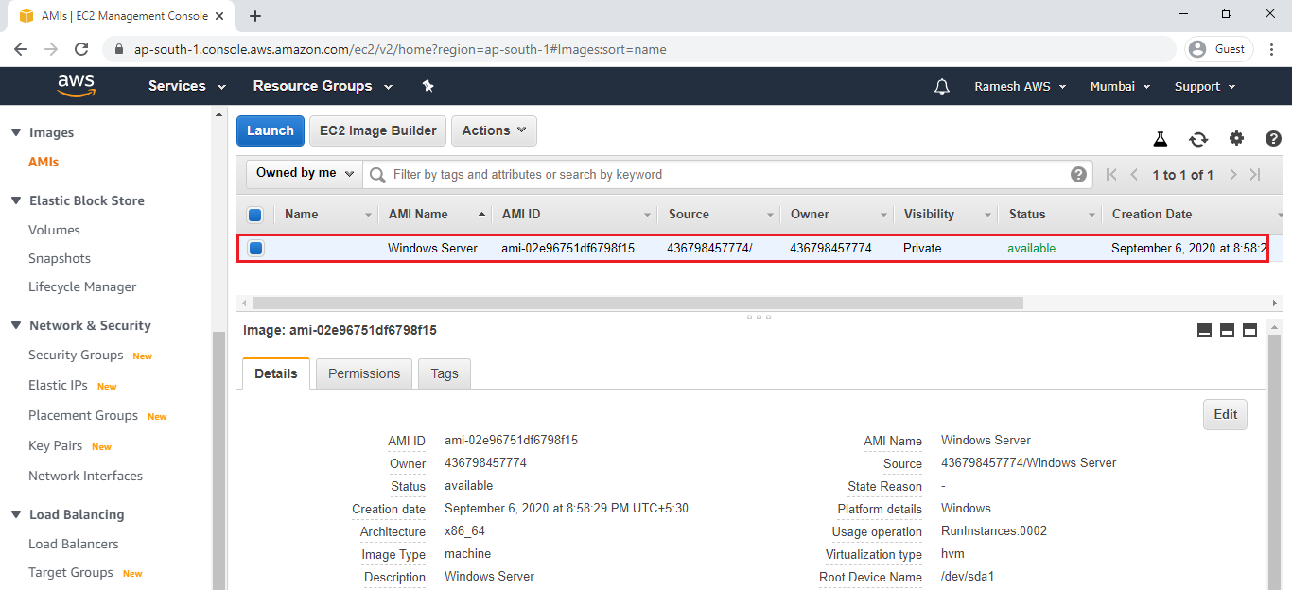Open Load Balancers in the sidebar
Screen dimensions: 1292x590
tap(74, 544)
